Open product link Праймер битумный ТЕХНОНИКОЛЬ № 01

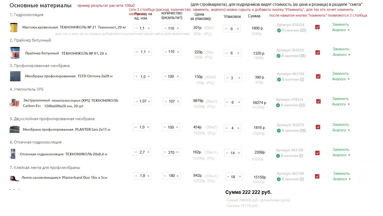pos(66,53)
